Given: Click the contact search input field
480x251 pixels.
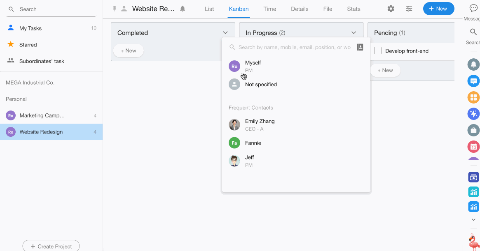Looking at the screenshot, I should coord(294,47).
